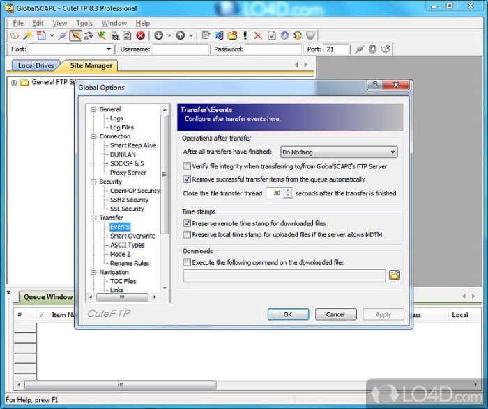Open dropdown arrow beside Upload icon
The image size is (488, 409).
[191, 35]
